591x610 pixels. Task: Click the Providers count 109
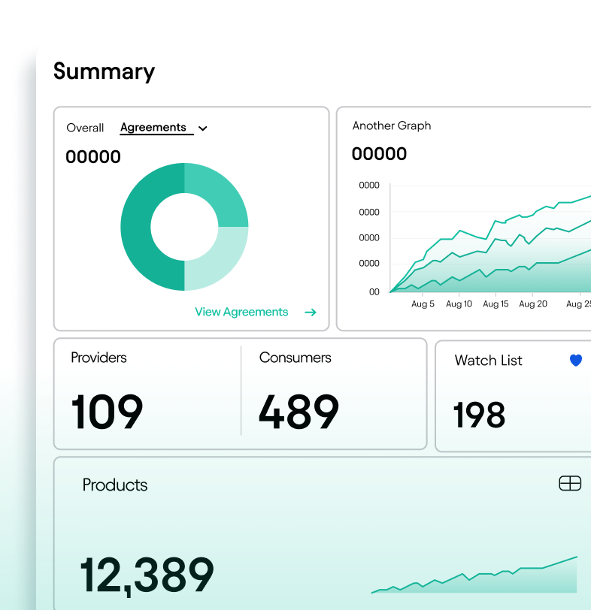[107, 412]
